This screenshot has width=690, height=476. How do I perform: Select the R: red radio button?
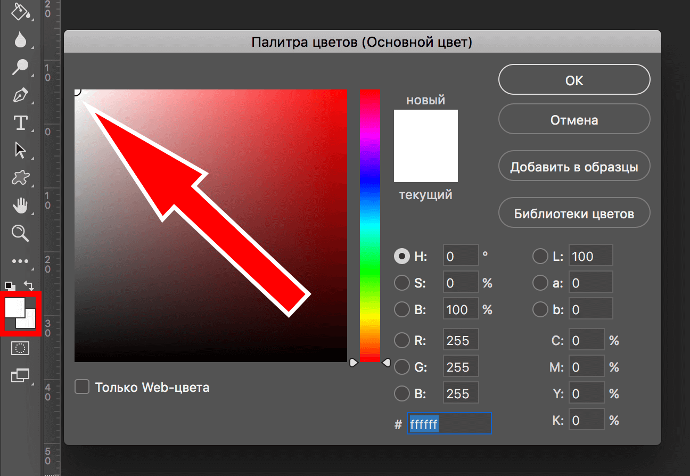401,340
